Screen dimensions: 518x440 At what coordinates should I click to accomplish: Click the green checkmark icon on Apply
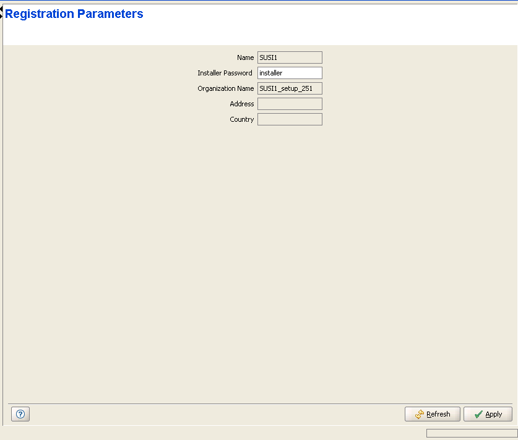[x=478, y=415]
